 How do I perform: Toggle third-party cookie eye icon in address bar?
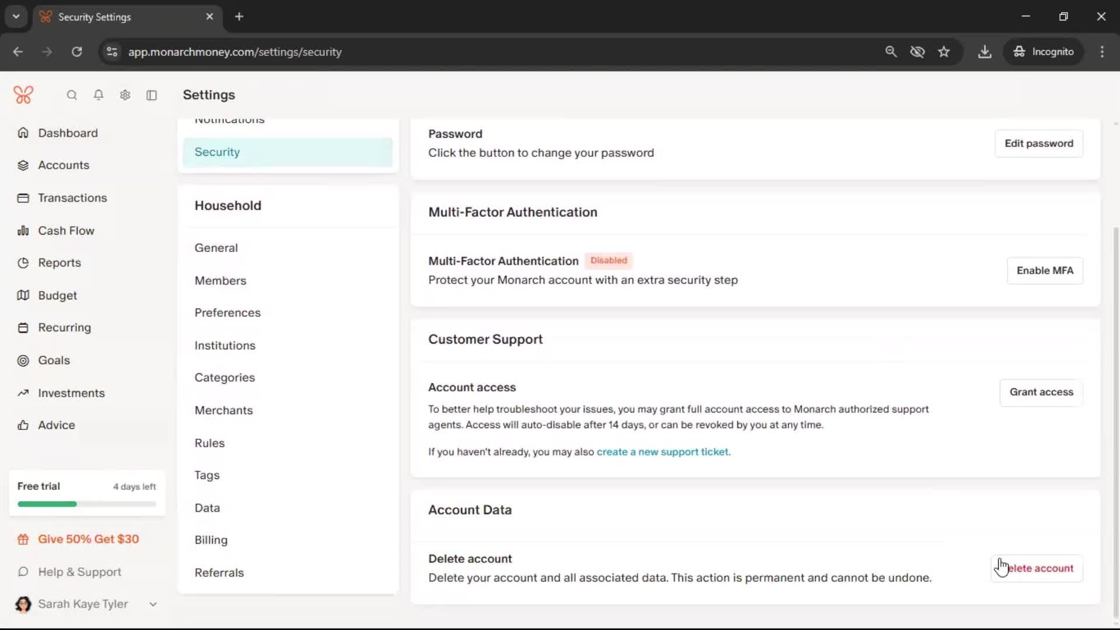[917, 52]
